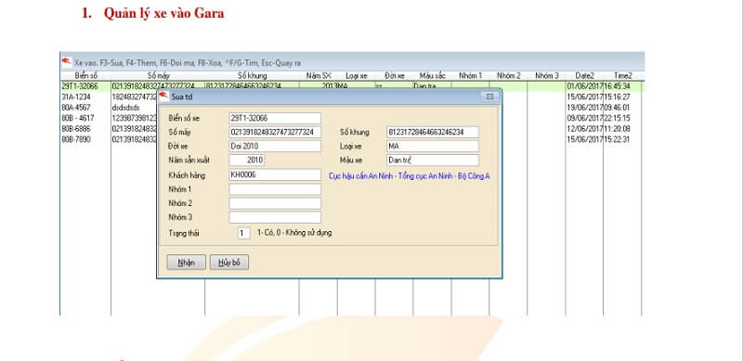
Task: Focus the empty Nhóm 1 field in dialog
Action: (275, 189)
